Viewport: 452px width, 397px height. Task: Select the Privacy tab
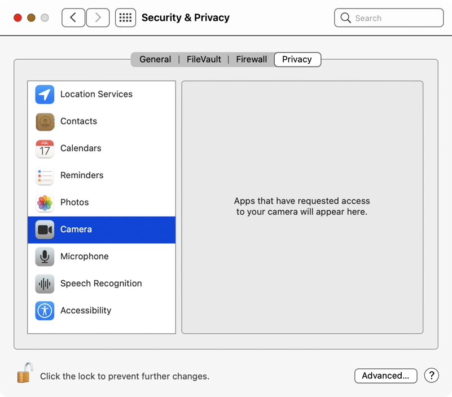click(297, 59)
